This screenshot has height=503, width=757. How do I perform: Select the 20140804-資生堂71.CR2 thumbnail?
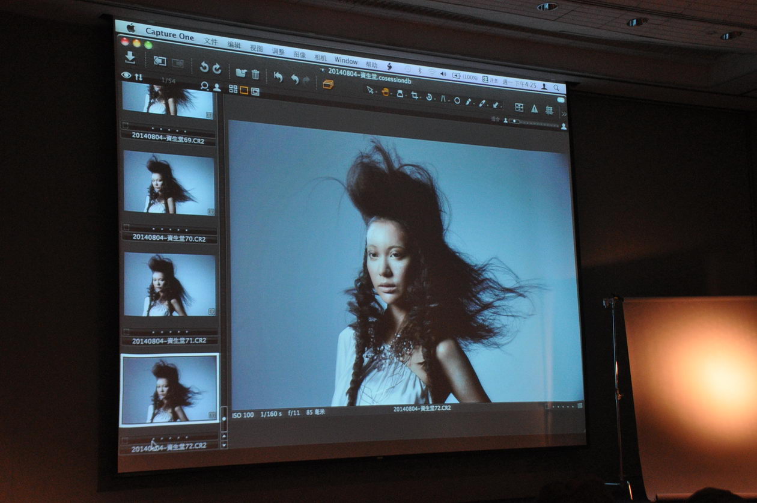tap(170, 284)
